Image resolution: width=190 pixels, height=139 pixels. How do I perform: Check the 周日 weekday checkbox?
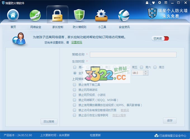pos(155,67)
